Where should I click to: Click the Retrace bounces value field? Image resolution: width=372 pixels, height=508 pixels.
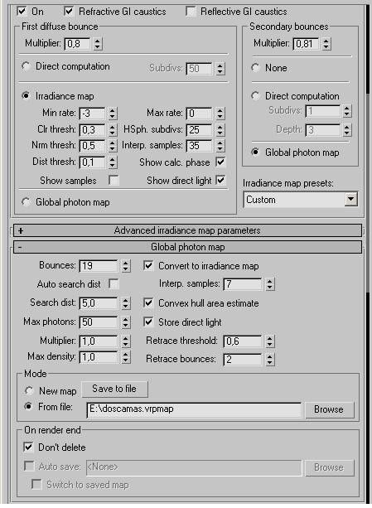243,360
